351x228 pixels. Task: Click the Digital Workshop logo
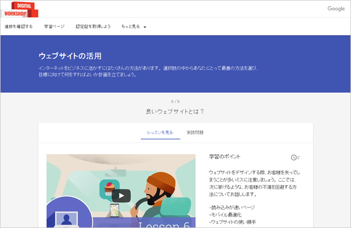pyautogui.click(x=21, y=10)
